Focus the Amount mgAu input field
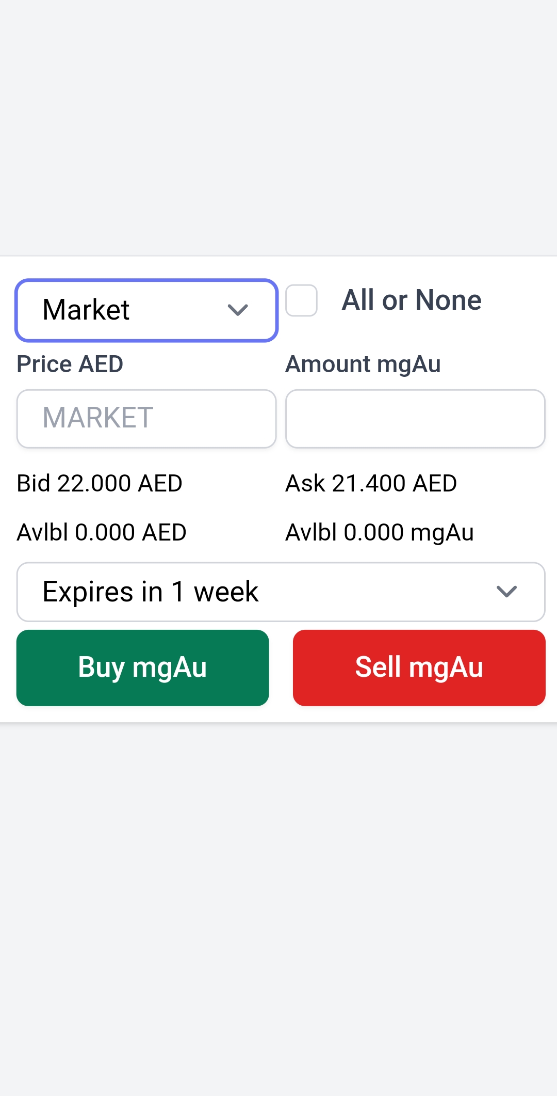This screenshot has height=1096, width=557. tap(415, 419)
